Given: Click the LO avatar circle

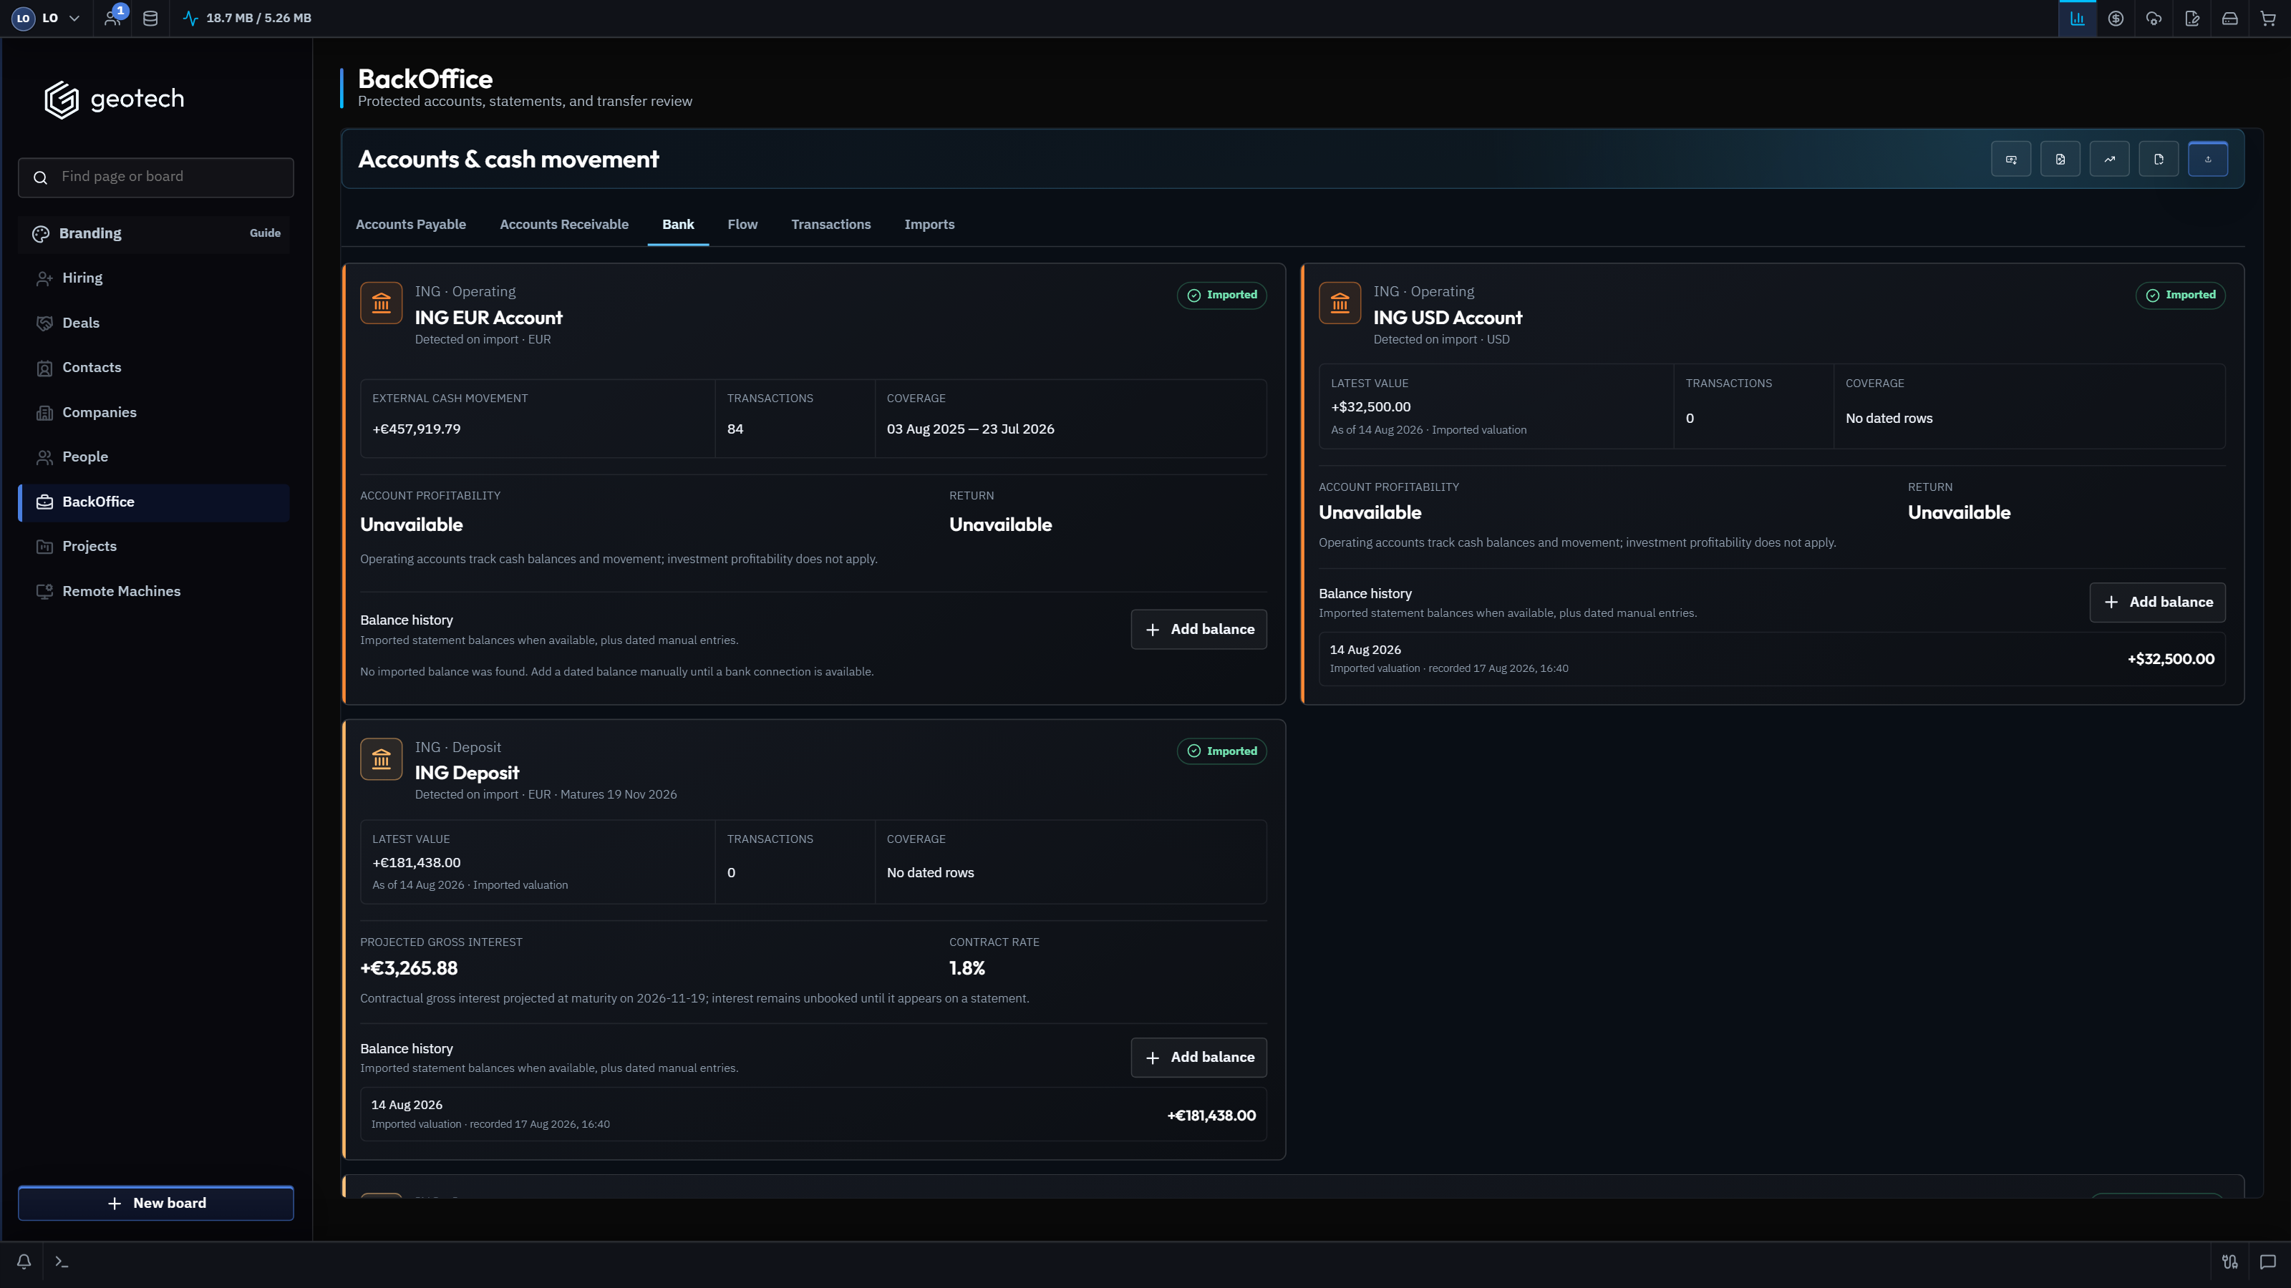Looking at the screenshot, I should pos(23,18).
